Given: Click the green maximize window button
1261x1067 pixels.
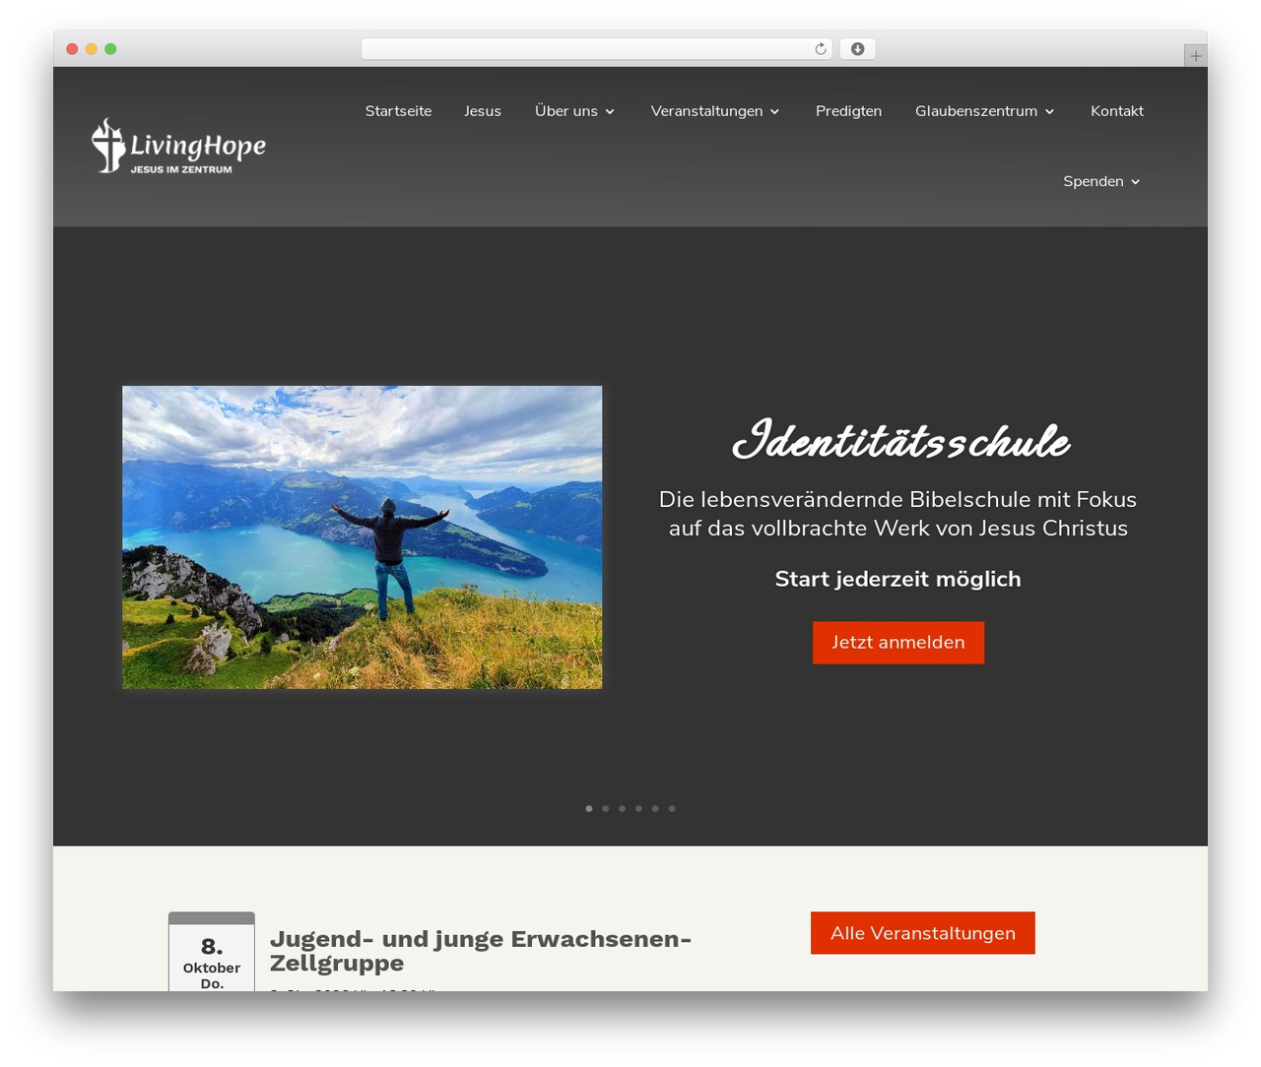Looking at the screenshot, I should (110, 49).
